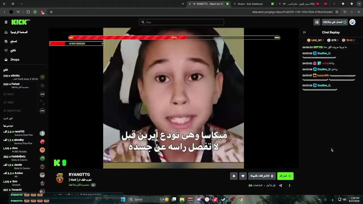Click harpn96 username in chat
Image resolution: width=363 pixels, height=204 pixels.
point(323,76)
